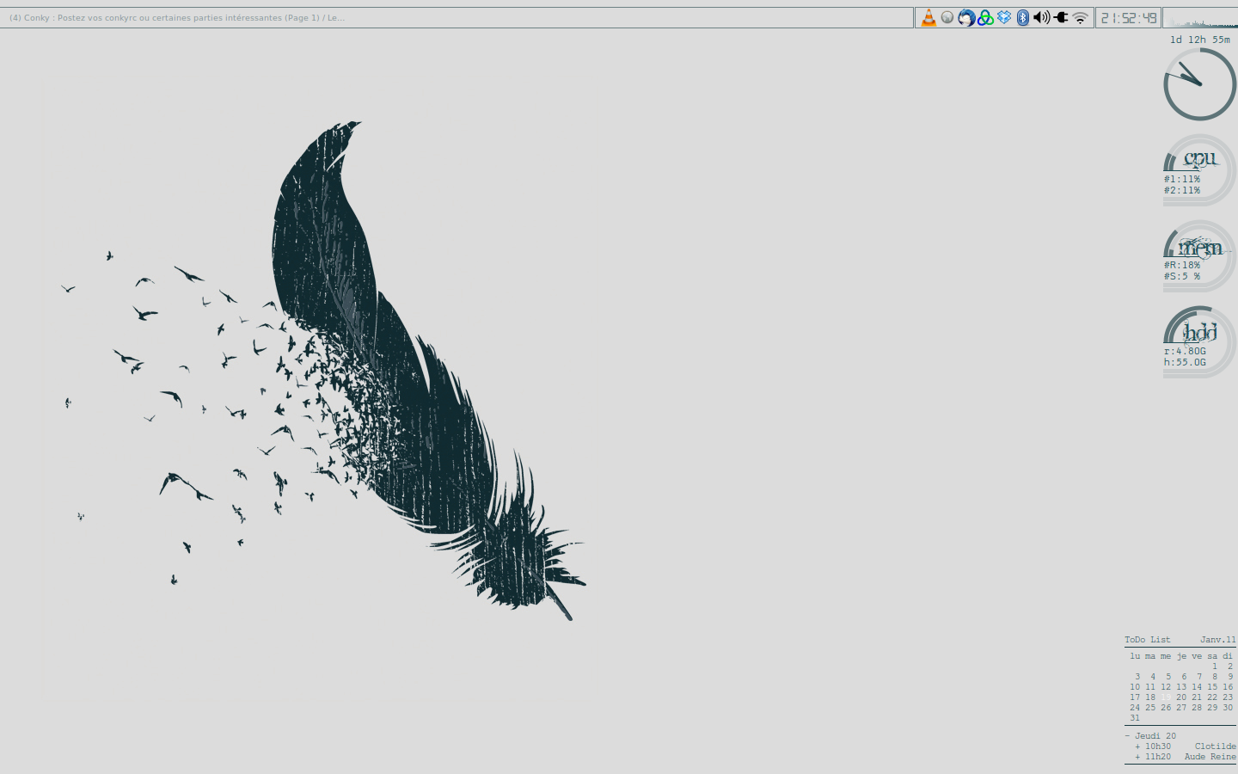Click the "#R:18%" RAM reading
Viewport: 1238px width, 774px height.
pyautogui.click(x=1182, y=265)
